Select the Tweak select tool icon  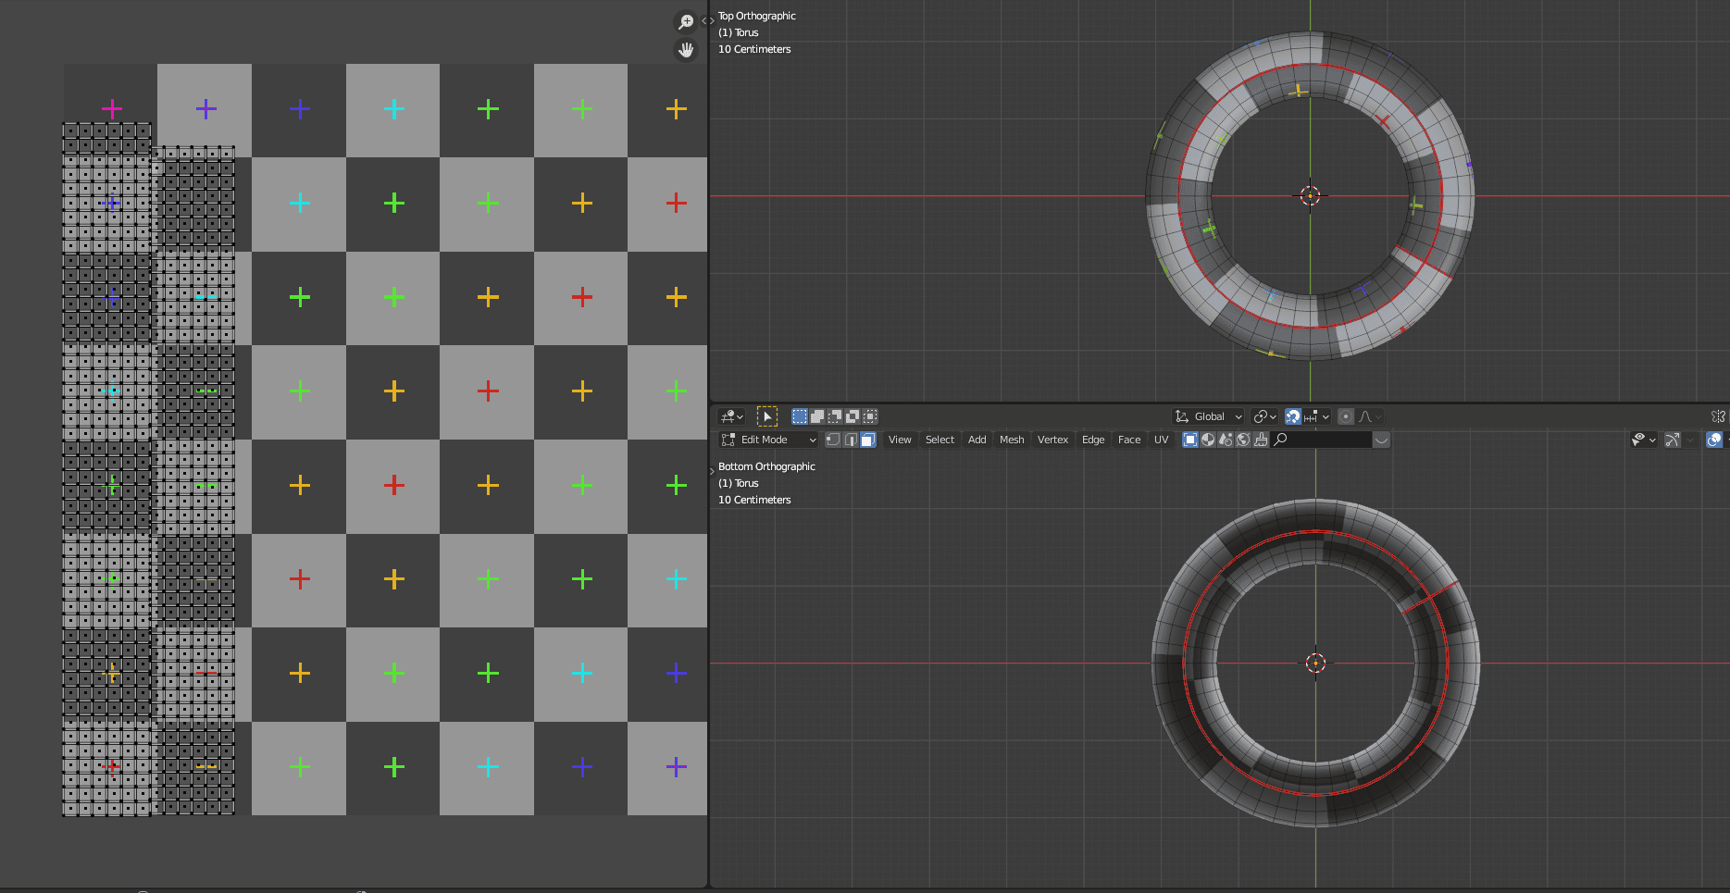tap(766, 416)
